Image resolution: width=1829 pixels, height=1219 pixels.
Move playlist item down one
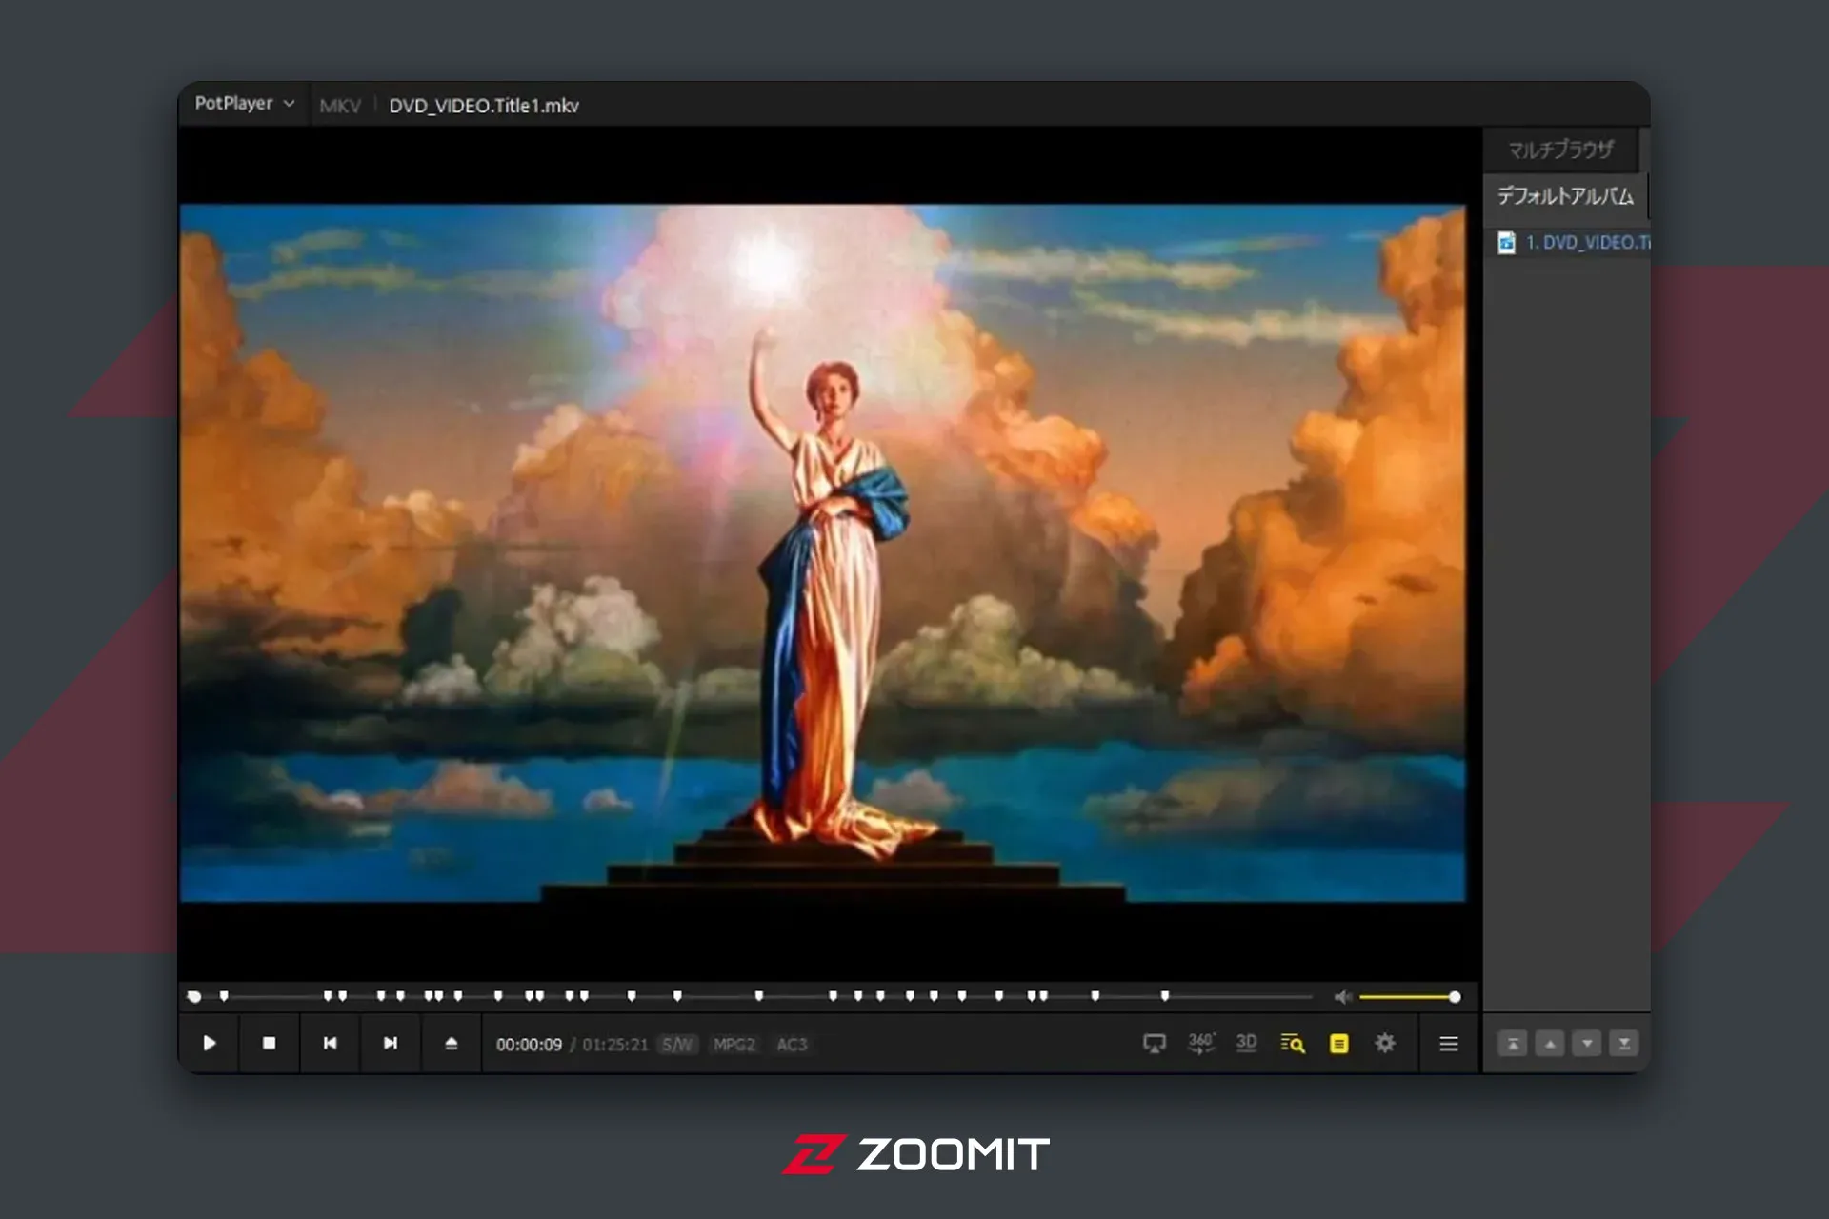tap(1587, 1044)
